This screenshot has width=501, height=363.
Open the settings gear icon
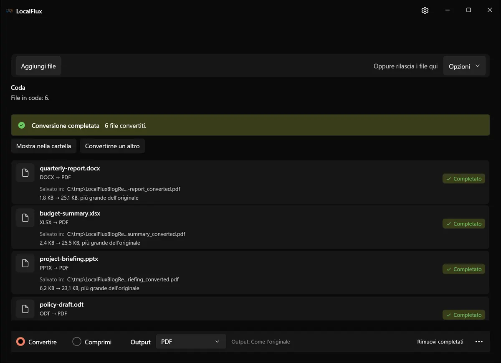point(425,11)
